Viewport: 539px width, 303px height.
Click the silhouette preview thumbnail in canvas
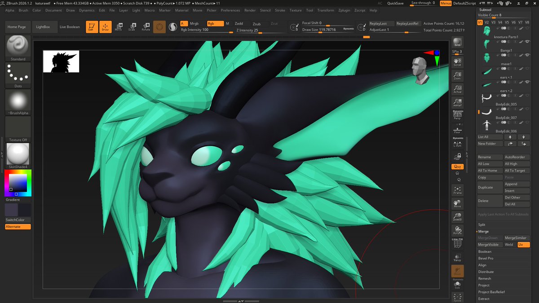pos(61,61)
